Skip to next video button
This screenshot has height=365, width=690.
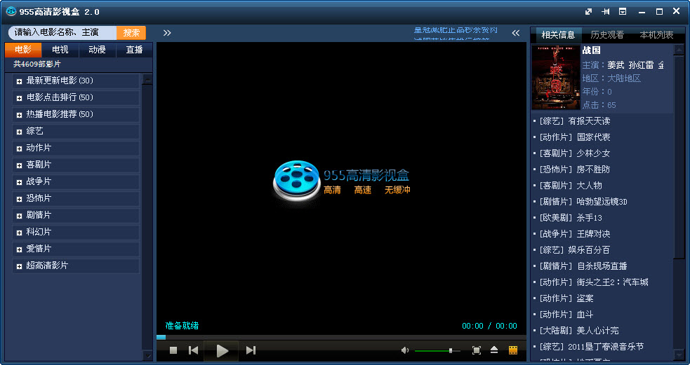pos(251,350)
